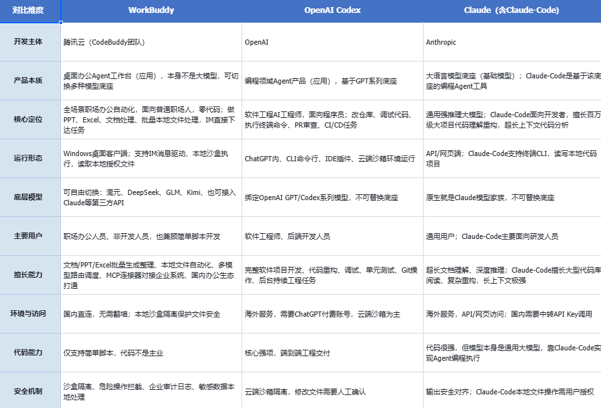Select the cell starting 编程领域Agent产品
The image size is (601, 408).
pos(332,80)
